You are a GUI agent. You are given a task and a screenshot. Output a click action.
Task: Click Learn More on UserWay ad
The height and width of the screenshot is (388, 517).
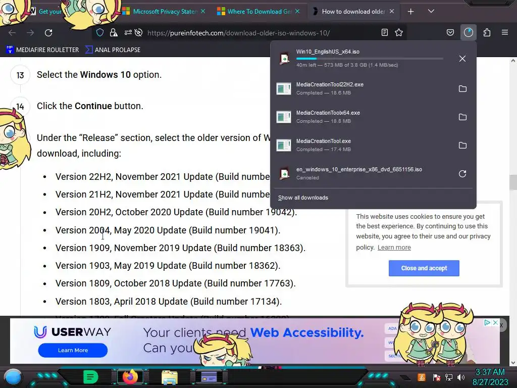coord(73,351)
